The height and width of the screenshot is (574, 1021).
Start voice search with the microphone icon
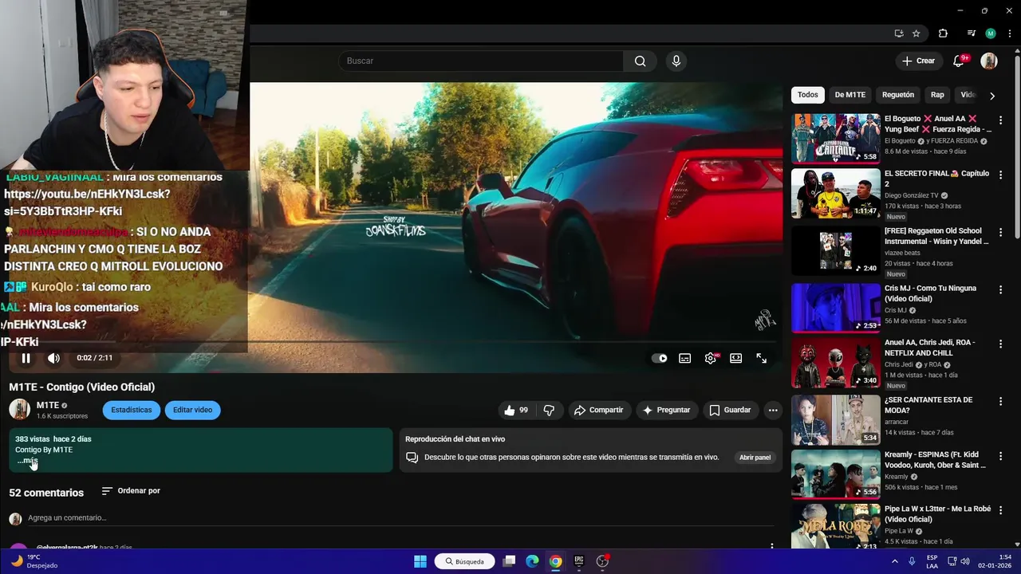(676, 61)
